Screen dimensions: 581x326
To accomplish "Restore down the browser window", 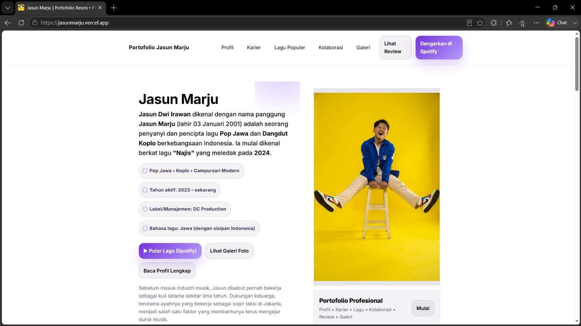I will 555,7.
